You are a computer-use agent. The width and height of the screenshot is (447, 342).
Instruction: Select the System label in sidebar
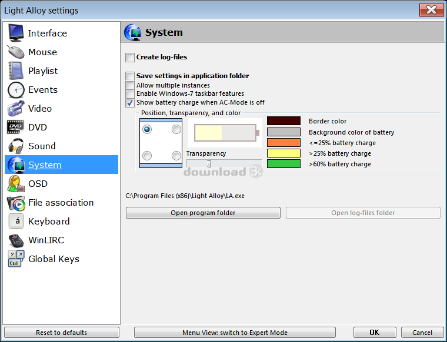(x=45, y=165)
